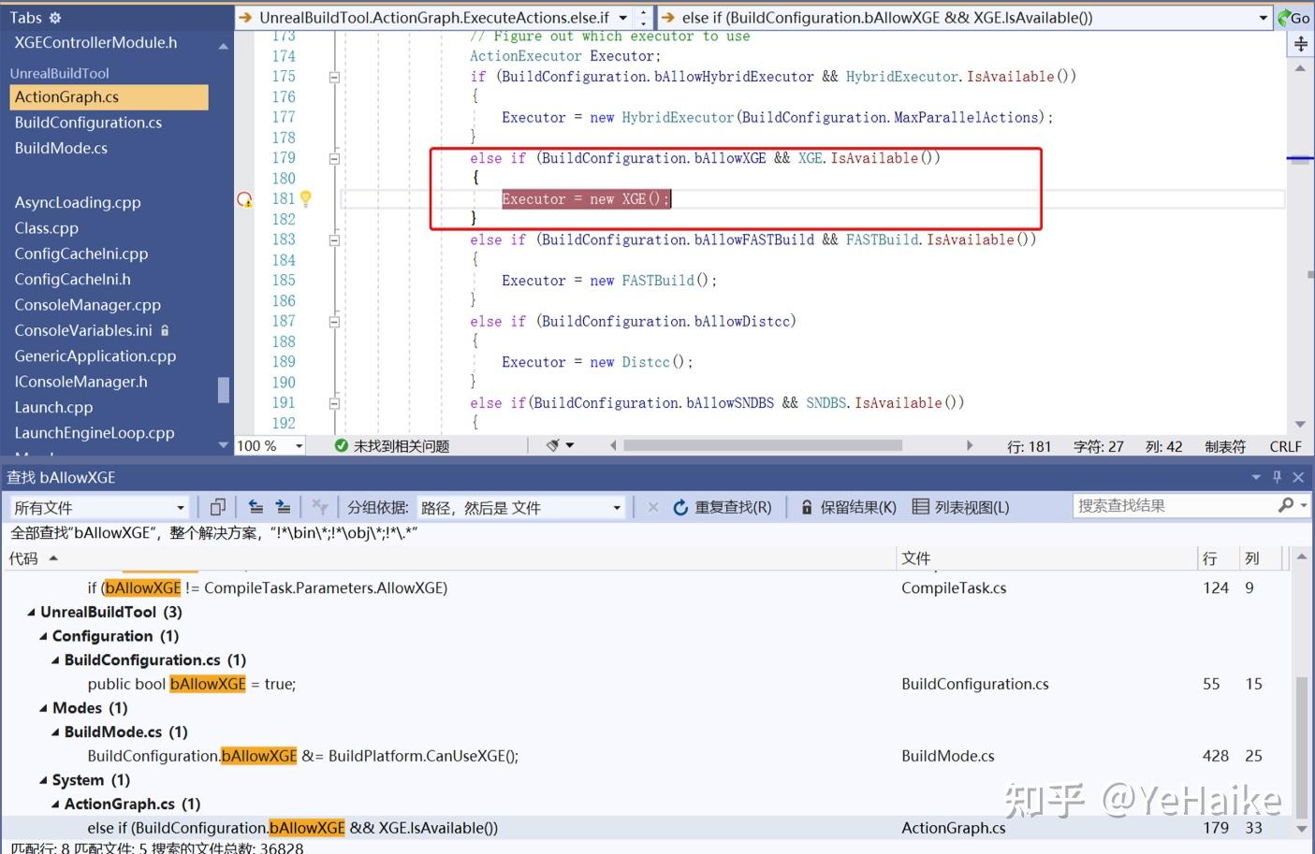Collapse code block at line 183
The width and height of the screenshot is (1315, 854).
click(x=334, y=239)
